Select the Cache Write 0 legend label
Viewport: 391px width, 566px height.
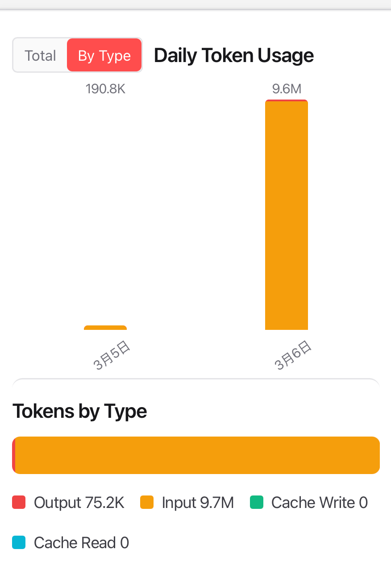(320, 503)
